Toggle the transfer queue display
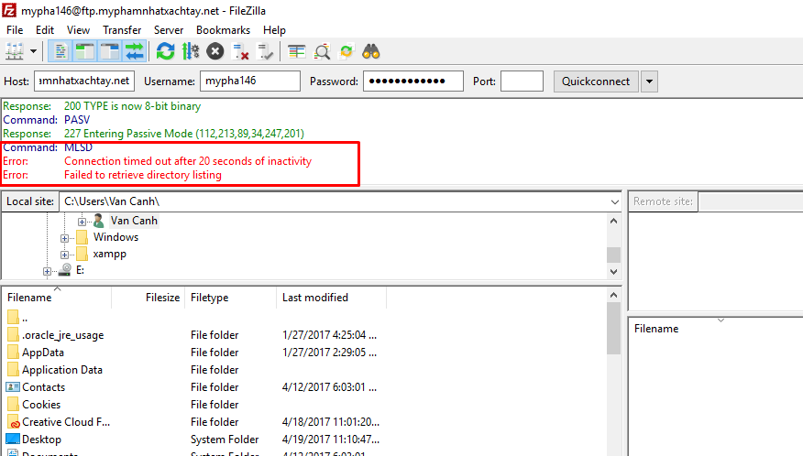This screenshot has width=803, height=456. pyautogui.click(x=134, y=51)
